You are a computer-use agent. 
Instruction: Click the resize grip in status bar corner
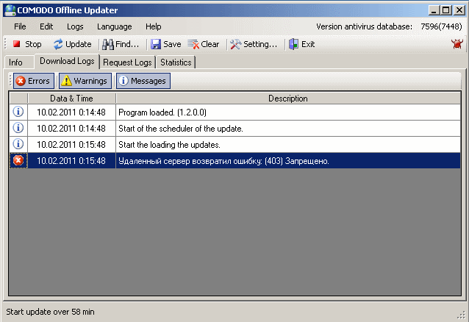click(x=462, y=315)
